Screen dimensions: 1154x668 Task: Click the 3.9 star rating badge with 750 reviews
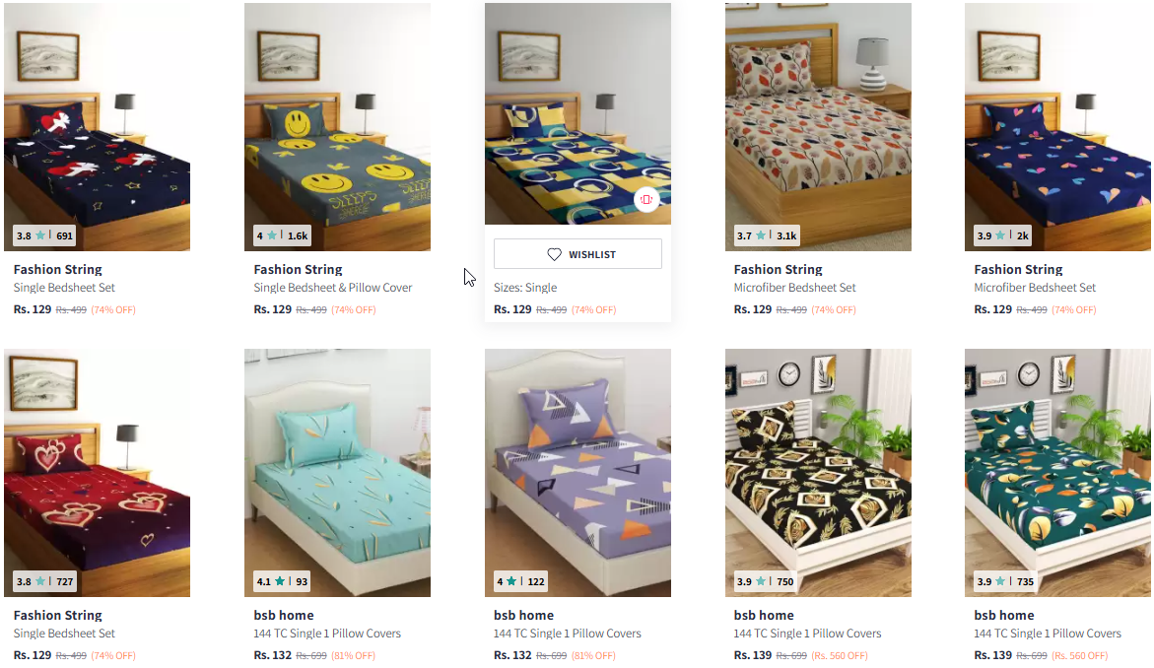766,581
